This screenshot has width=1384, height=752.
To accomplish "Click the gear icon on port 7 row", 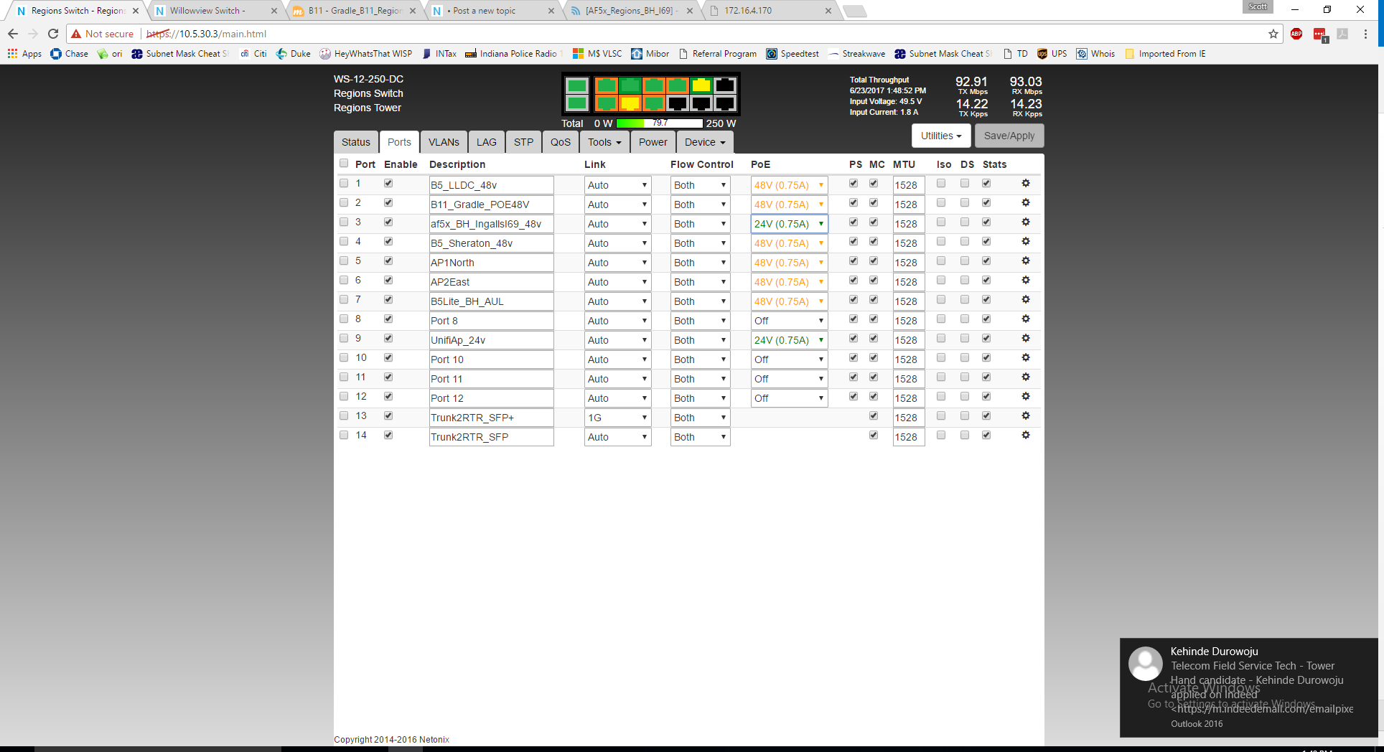I will click(x=1026, y=300).
